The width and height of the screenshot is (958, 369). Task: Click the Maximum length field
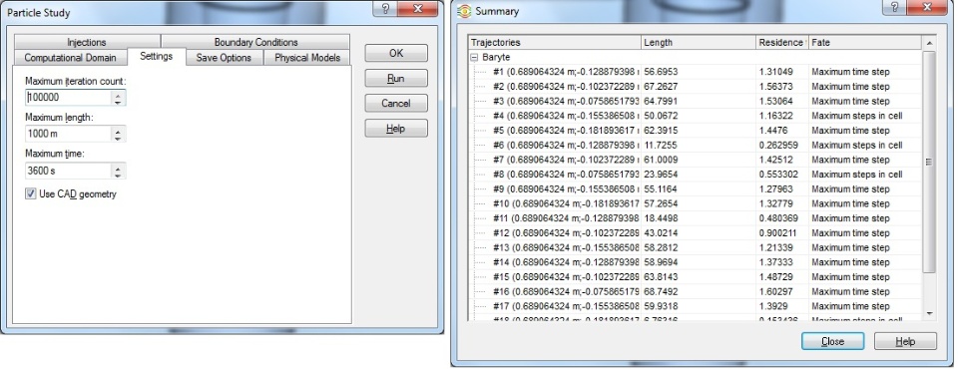[x=69, y=134]
